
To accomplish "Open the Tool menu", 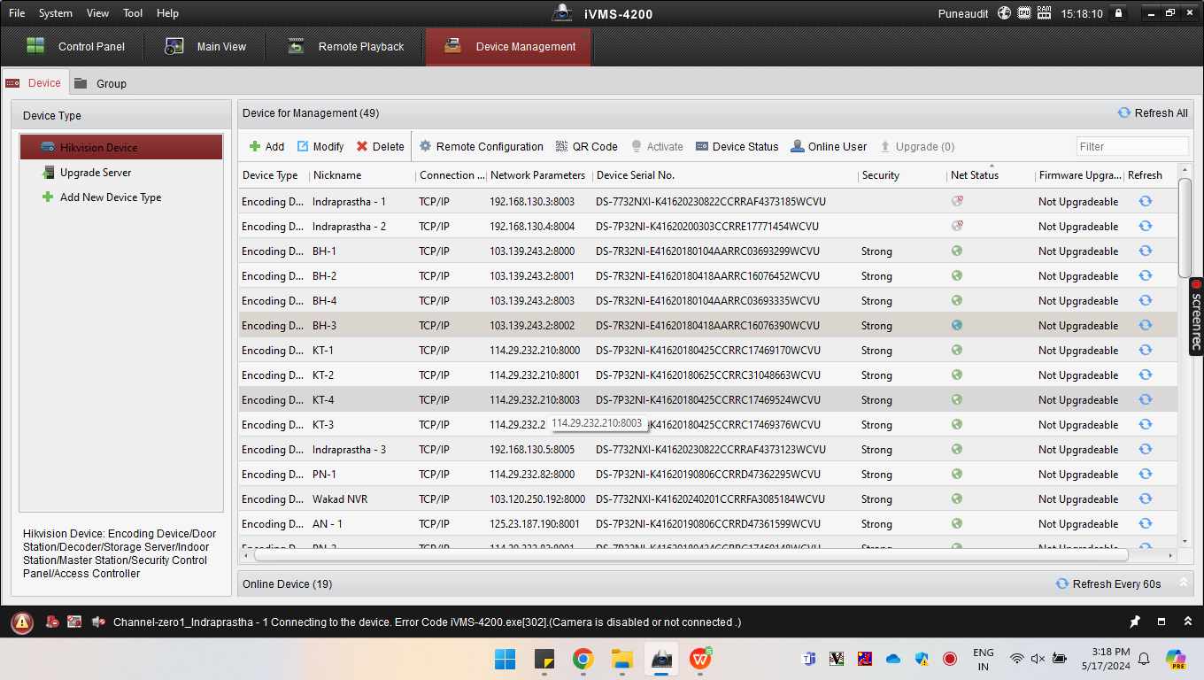I will (133, 13).
